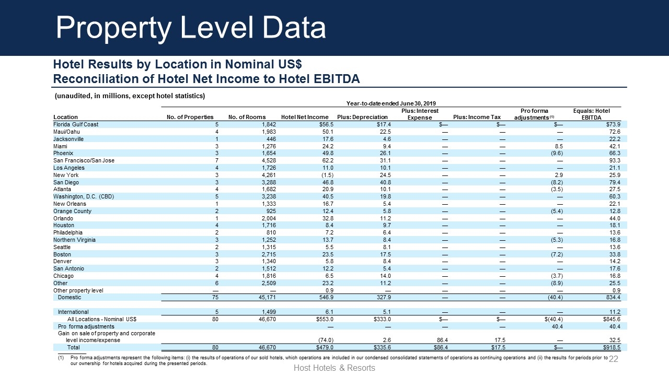Click the 'Seattle' row label
This screenshot has height=376, width=669.
point(62,247)
